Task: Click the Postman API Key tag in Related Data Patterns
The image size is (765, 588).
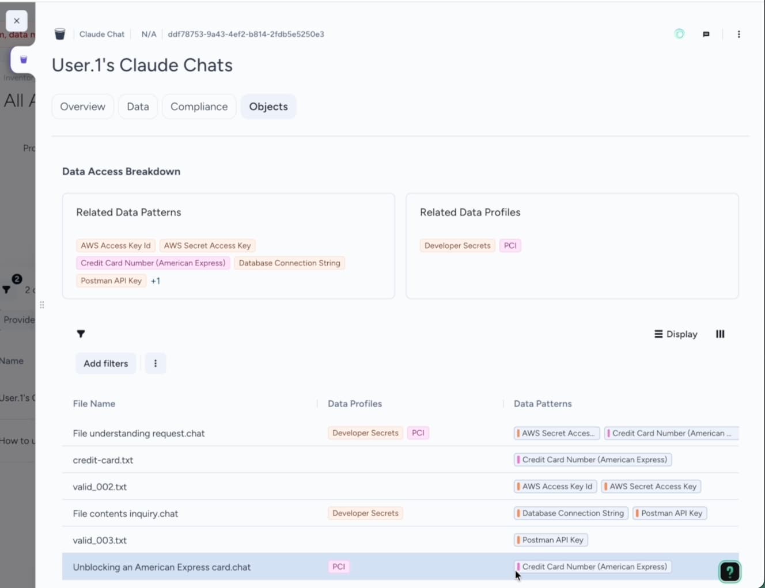Action: pos(111,281)
